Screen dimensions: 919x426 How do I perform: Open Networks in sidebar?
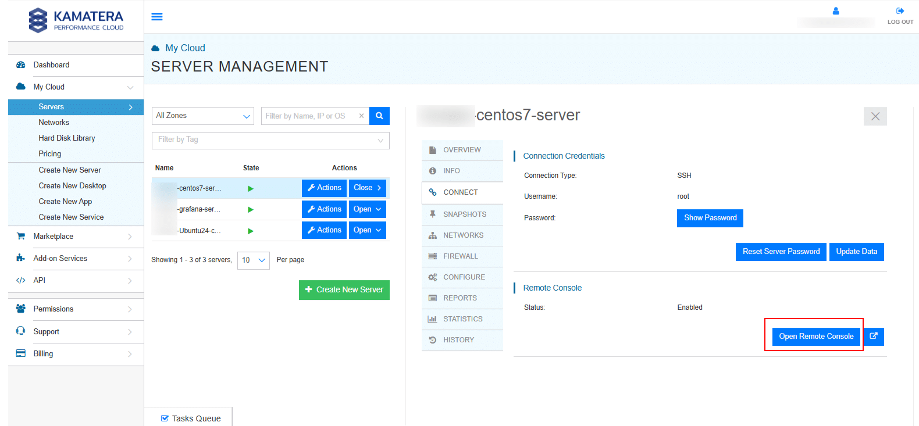click(x=54, y=123)
